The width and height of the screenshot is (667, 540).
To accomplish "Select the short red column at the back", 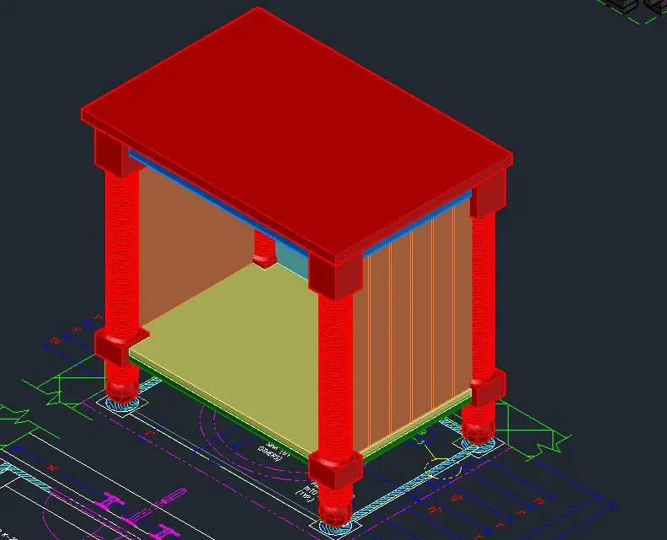I will coord(264,249).
